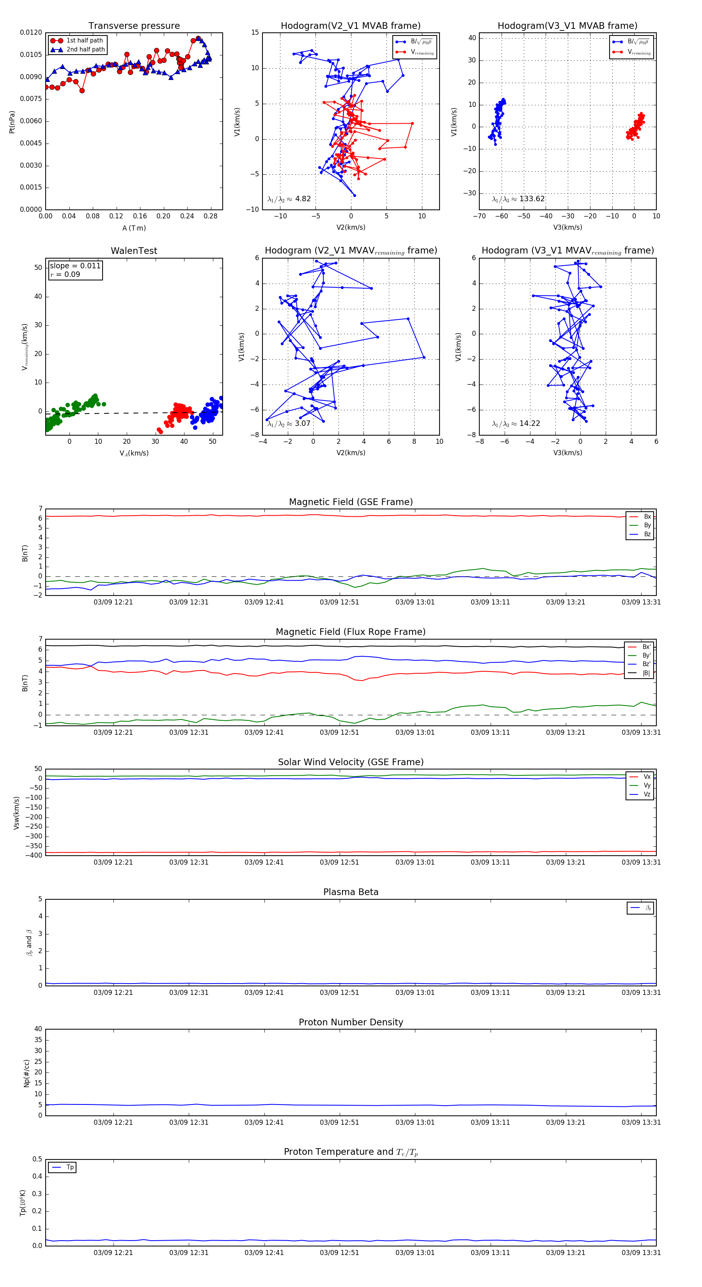Click Solar Wind Velocity (GSE Frame) title
Image resolution: width=702 pixels, height=1287 pixels.
pyautogui.click(x=351, y=762)
